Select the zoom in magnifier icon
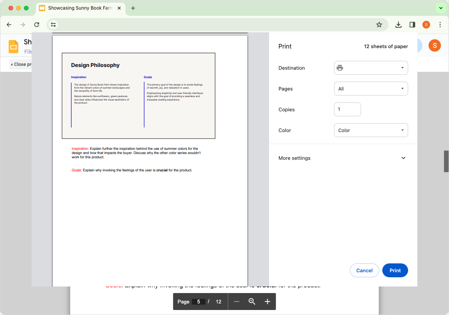The width and height of the screenshot is (449, 315). [x=252, y=302]
